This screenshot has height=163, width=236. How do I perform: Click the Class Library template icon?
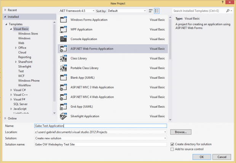tap(63, 58)
